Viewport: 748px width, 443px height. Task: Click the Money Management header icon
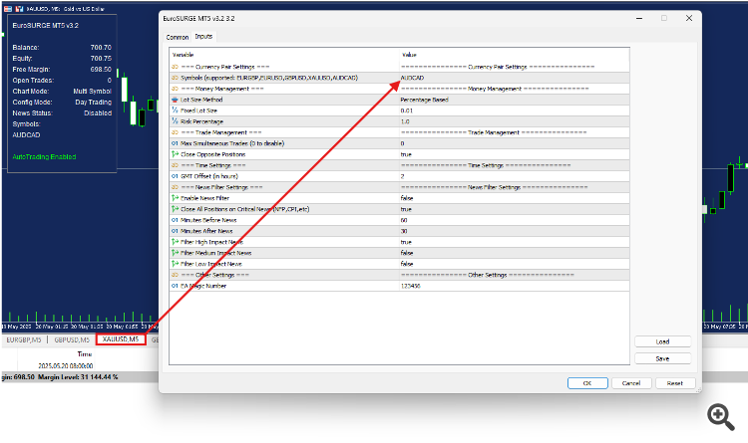[x=175, y=89]
